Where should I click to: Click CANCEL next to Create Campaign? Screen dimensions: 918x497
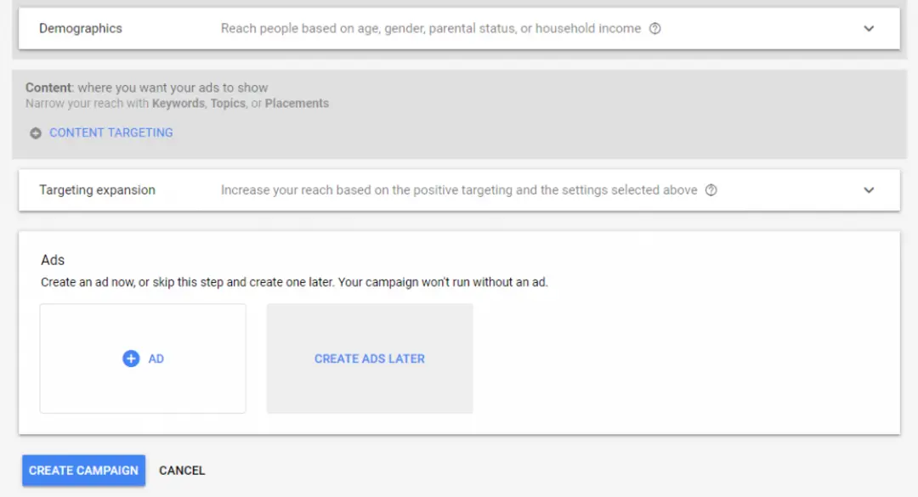(182, 471)
